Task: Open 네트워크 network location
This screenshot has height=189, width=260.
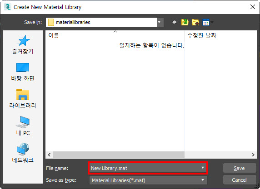Action: (x=23, y=153)
